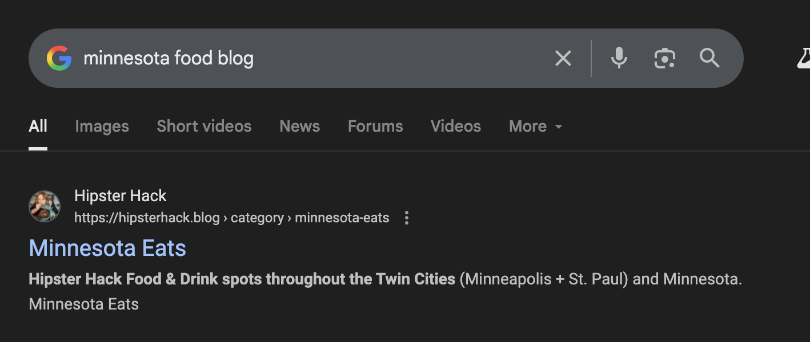This screenshot has height=342, width=810.
Task: Show the Videos results tab
Action: point(455,126)
